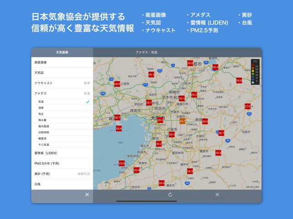This screenshot has width=293, height=219.
Task: Collapse the アメダス row
Action: pos(62,94)
